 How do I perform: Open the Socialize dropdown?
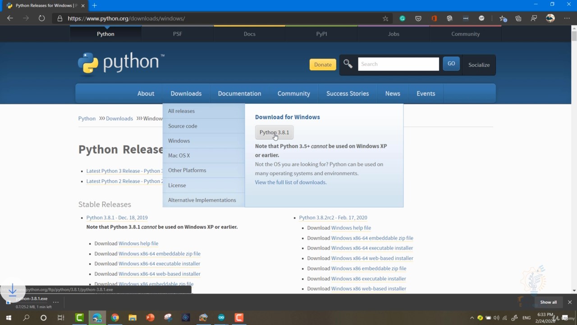(479, 65)
